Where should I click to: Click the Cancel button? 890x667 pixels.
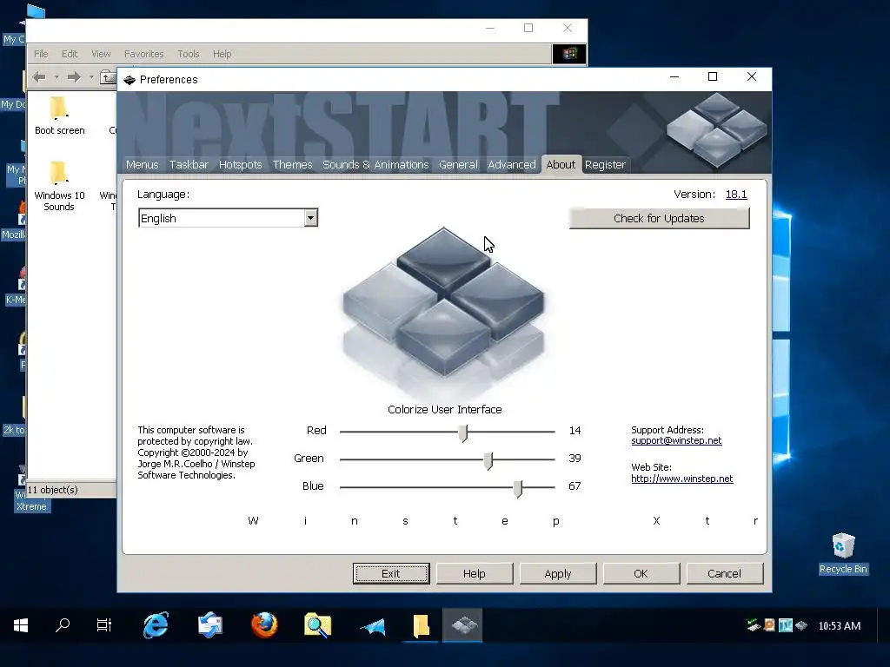724,573
